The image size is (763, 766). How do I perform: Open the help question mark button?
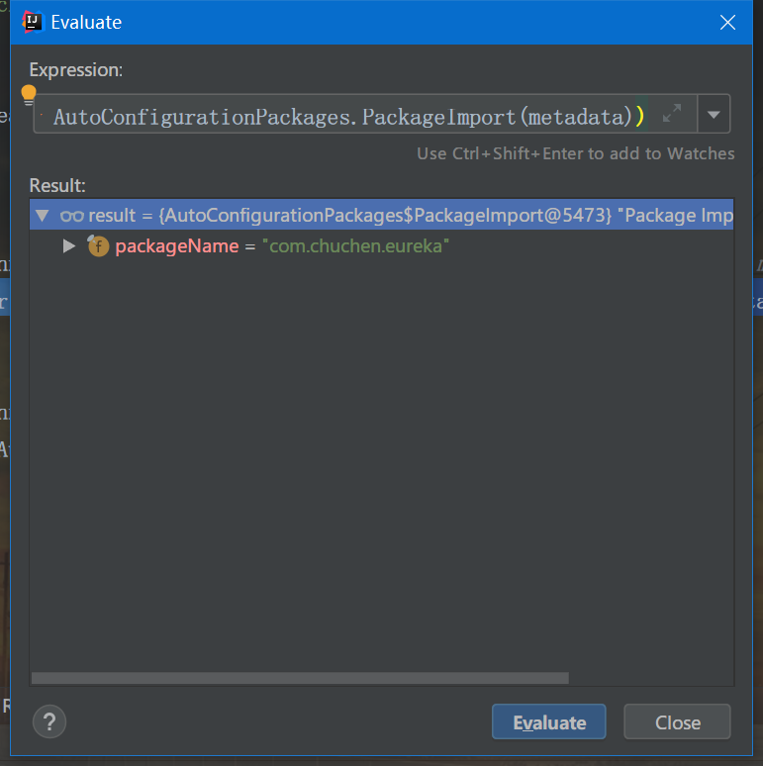point(48,721)
